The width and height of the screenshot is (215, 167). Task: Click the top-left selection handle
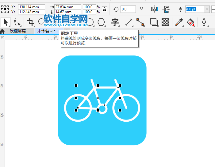76,85
